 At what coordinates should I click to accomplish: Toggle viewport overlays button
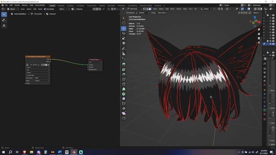[x=249, y=9]
